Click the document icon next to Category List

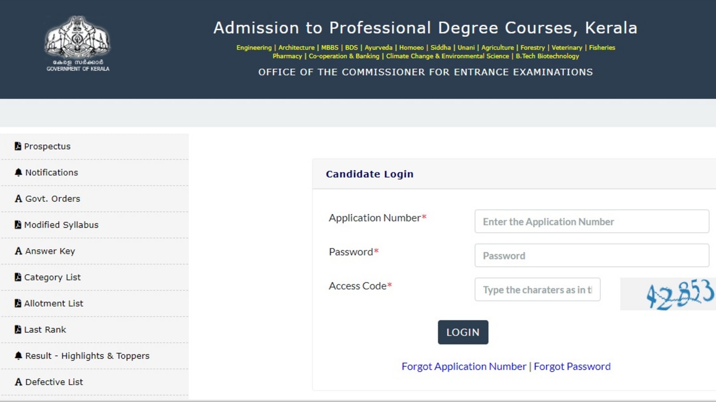click(x=18, y=277)
